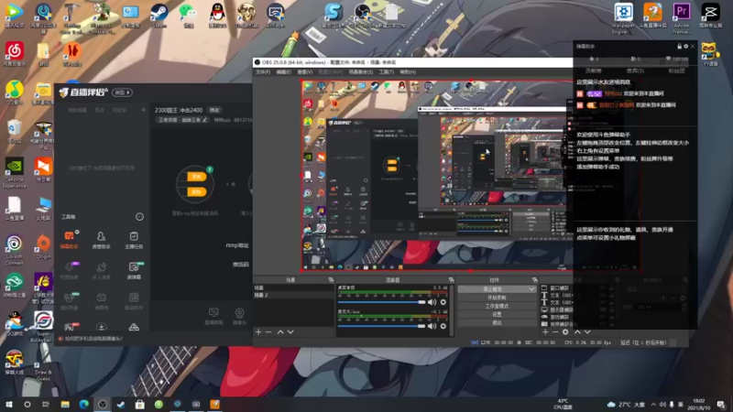
Task: Open the 场景集合(S) menu in OBS
Action: pos(361,72)
